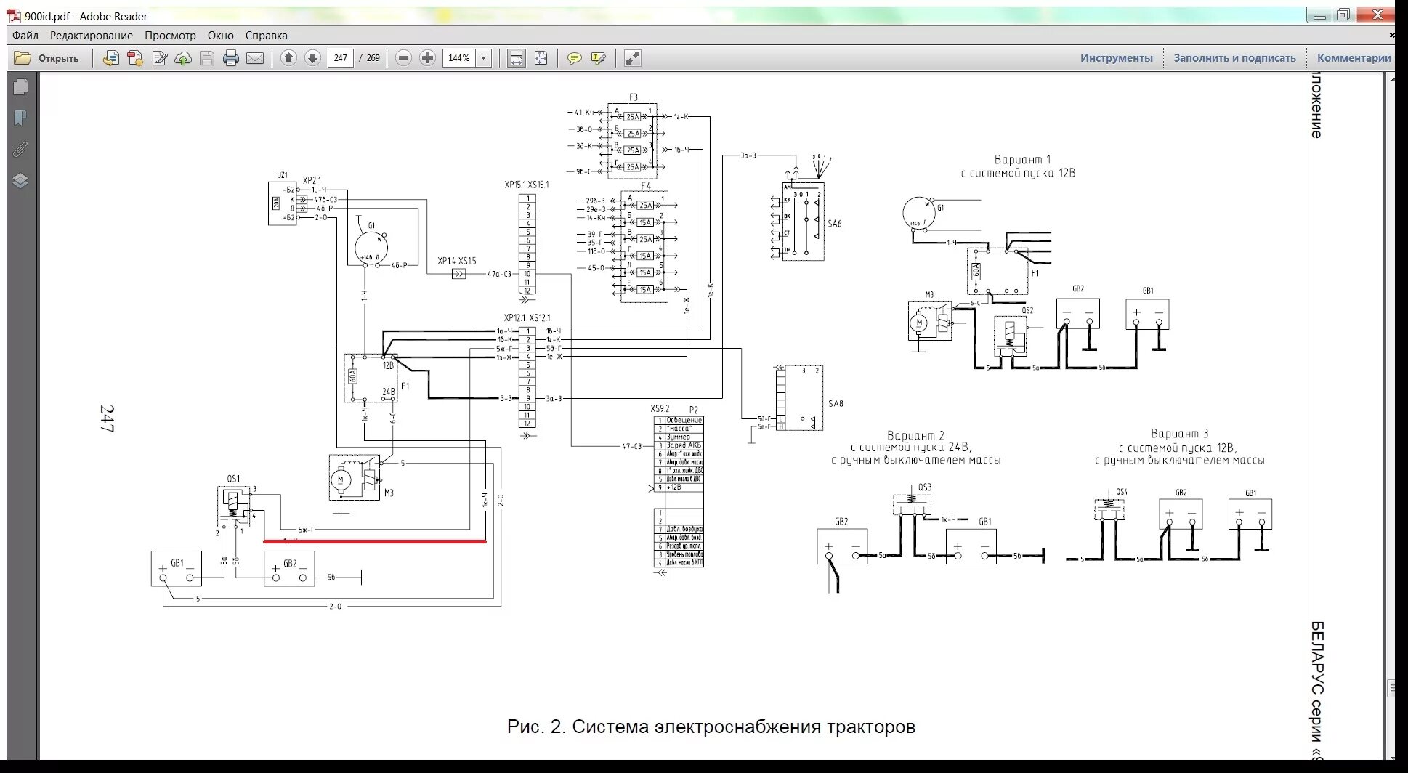1408x773 pixels.
Task: Show layers panel in sidebar
Action: tap(21, 181)
